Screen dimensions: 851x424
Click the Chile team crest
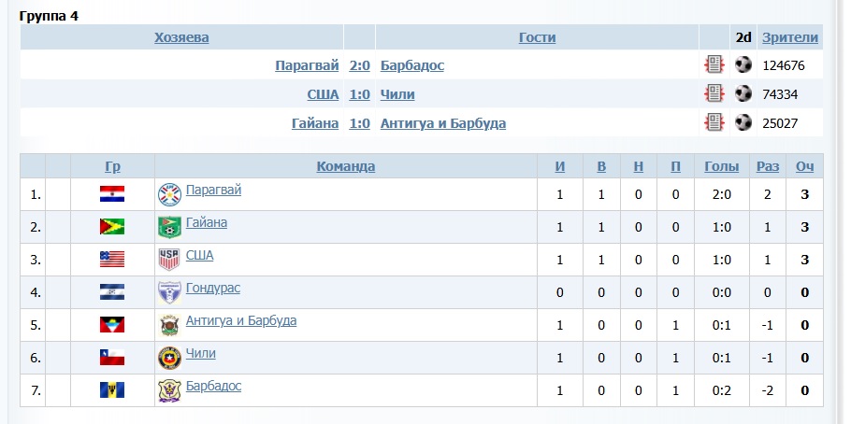169,358
